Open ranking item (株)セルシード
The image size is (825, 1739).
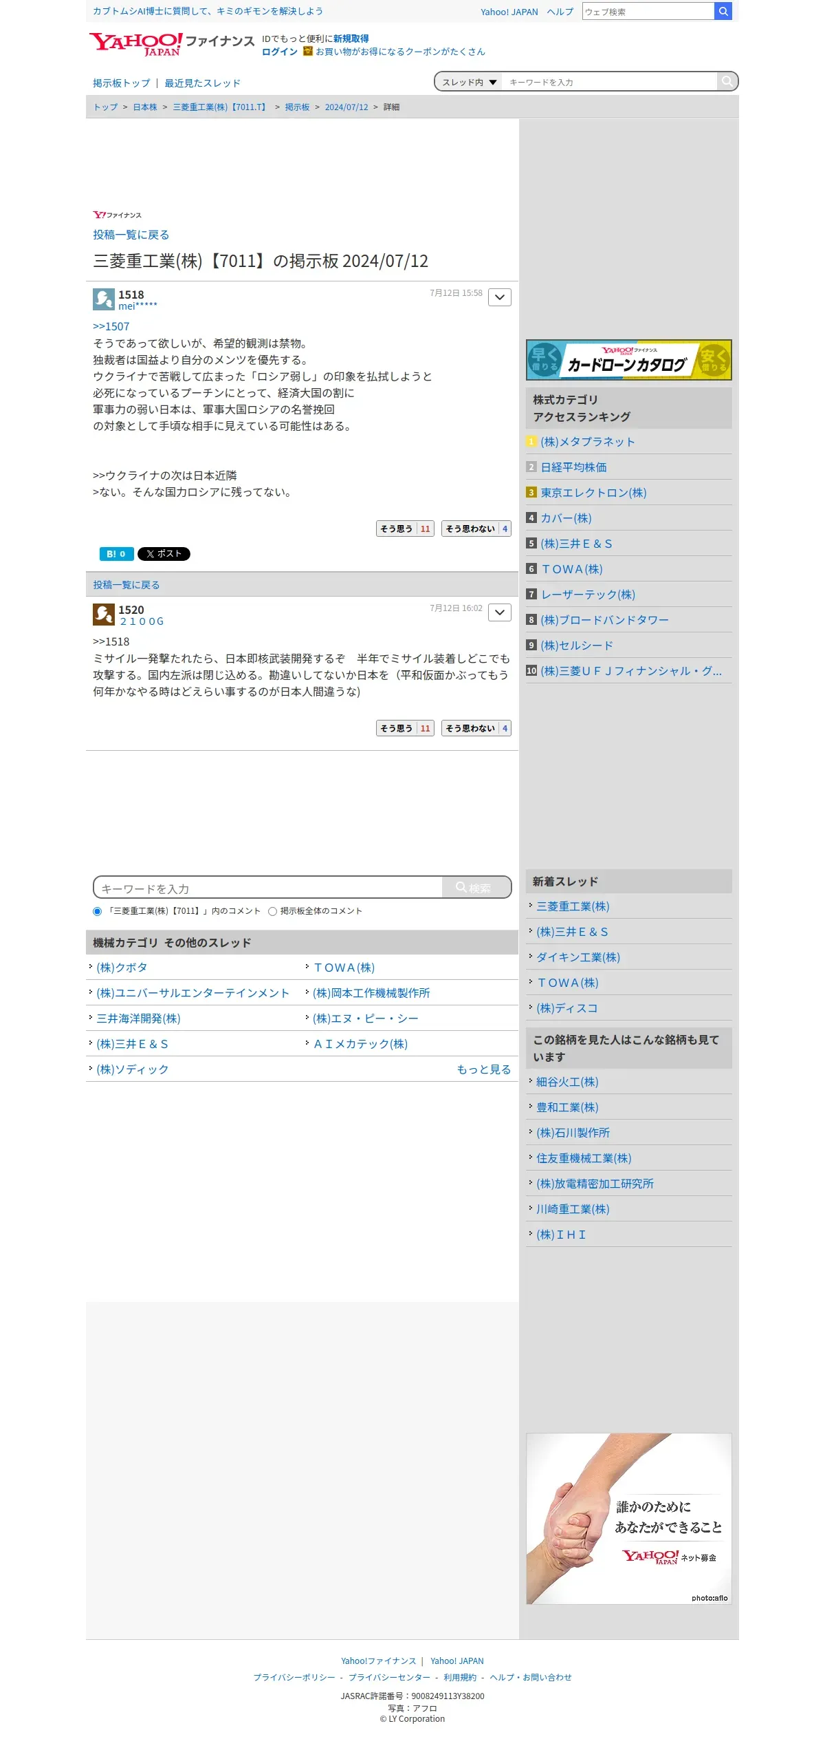point(577,646)
